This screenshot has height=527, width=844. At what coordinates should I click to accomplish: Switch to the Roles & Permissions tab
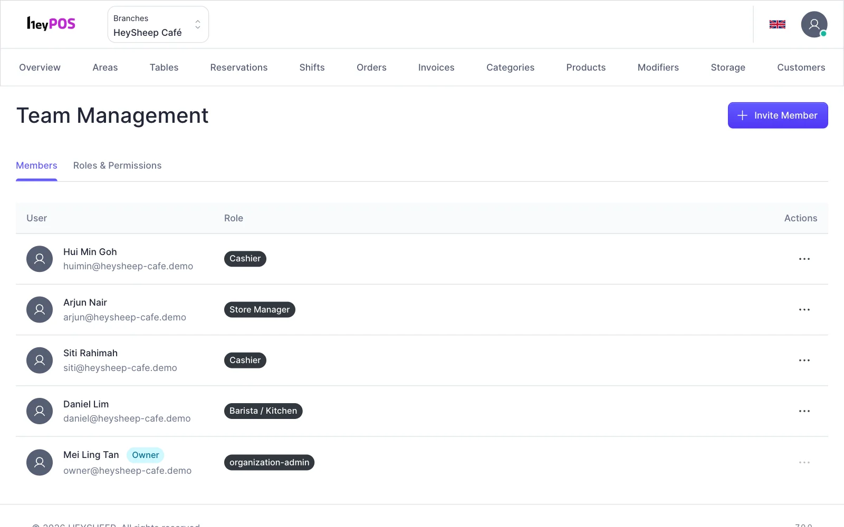[117, 165]
